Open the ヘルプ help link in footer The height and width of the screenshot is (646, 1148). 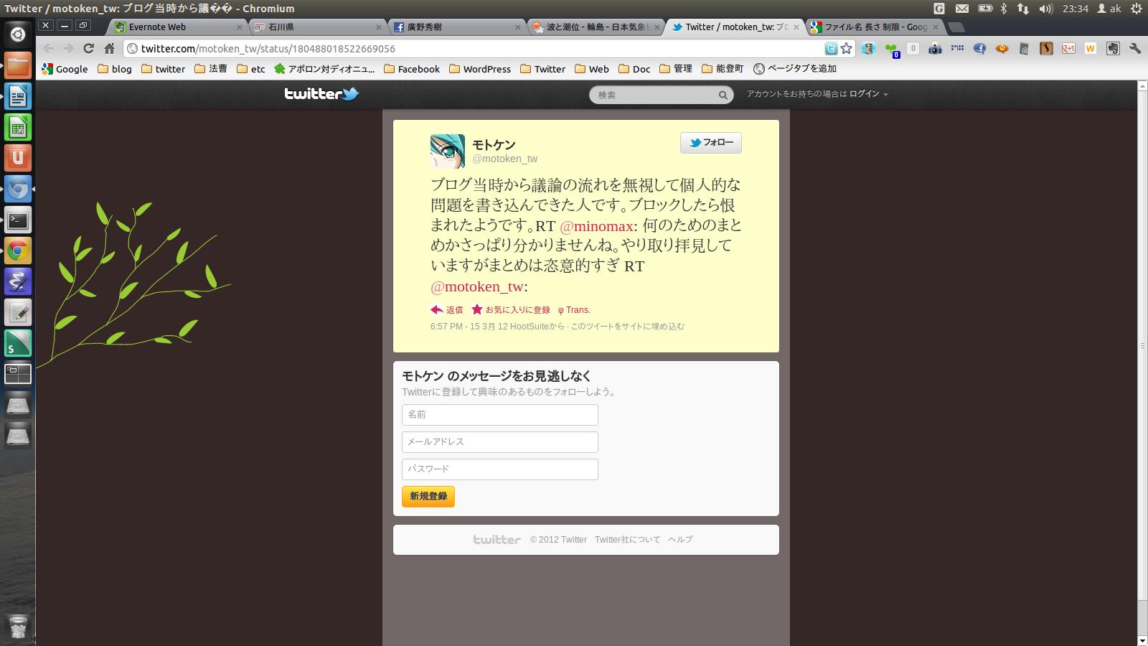(680, 540)
